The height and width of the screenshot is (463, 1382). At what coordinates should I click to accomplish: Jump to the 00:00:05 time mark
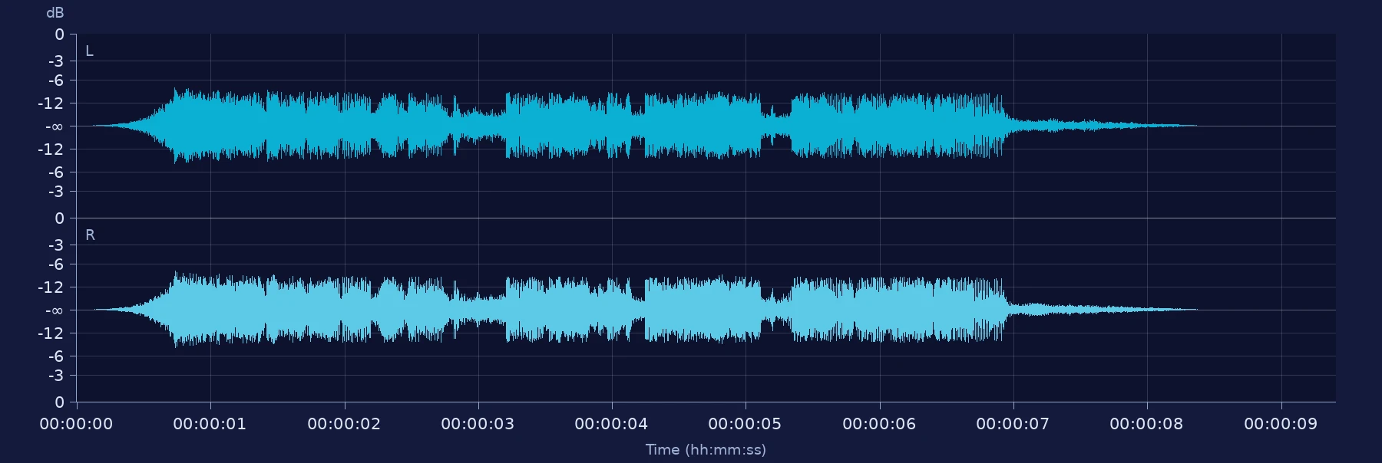click(745, 424)
